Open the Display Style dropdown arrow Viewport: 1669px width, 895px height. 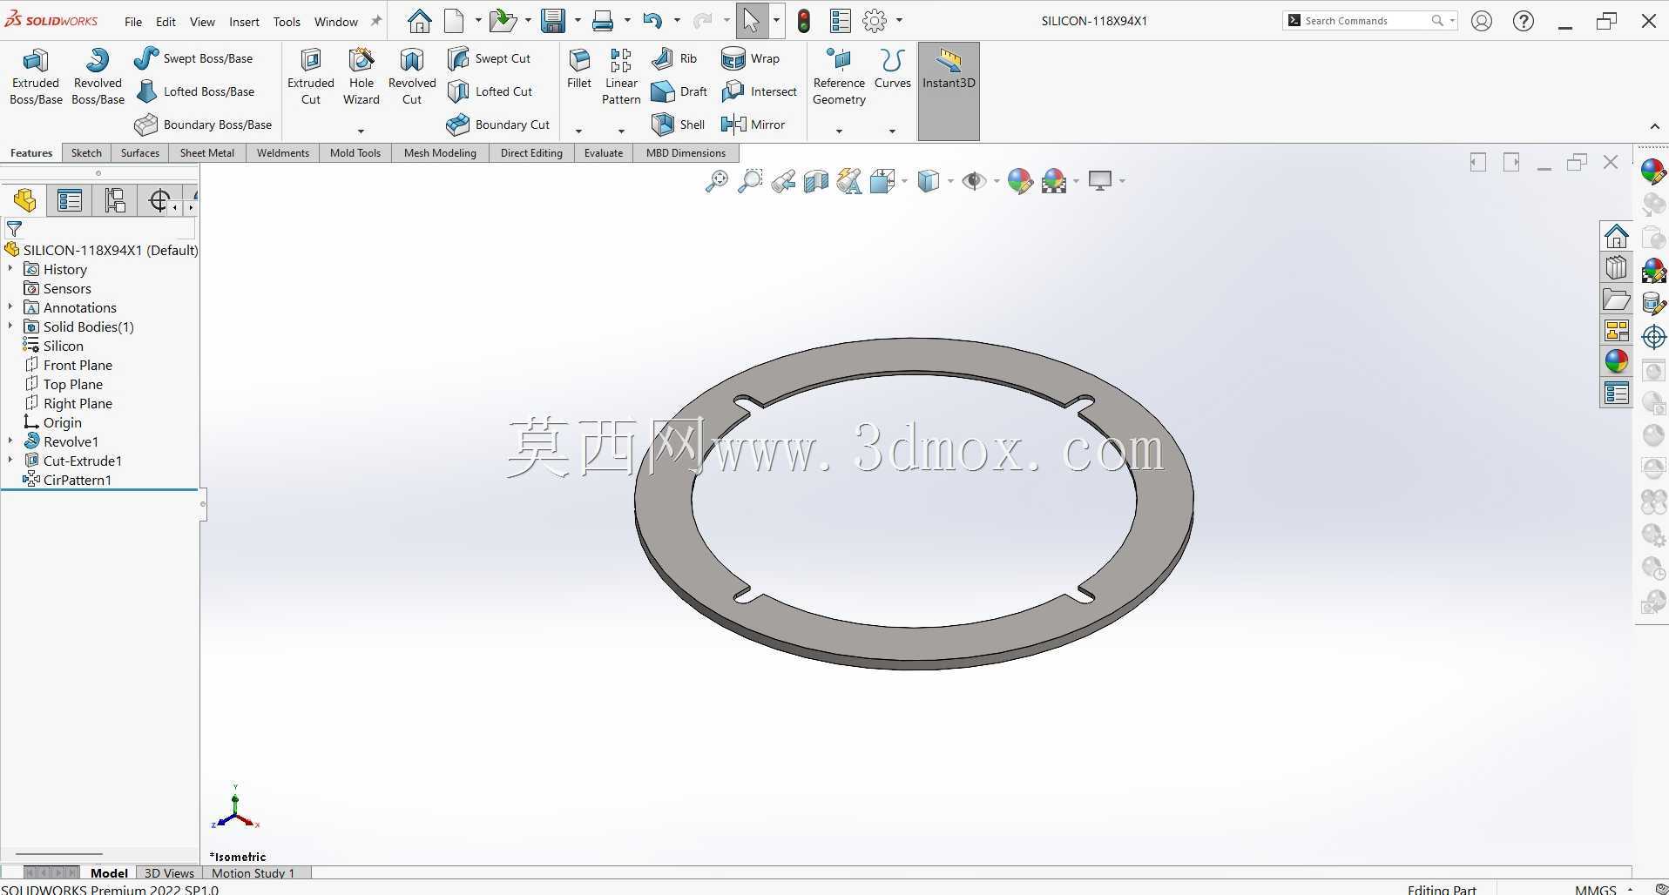tap(950, 181)
